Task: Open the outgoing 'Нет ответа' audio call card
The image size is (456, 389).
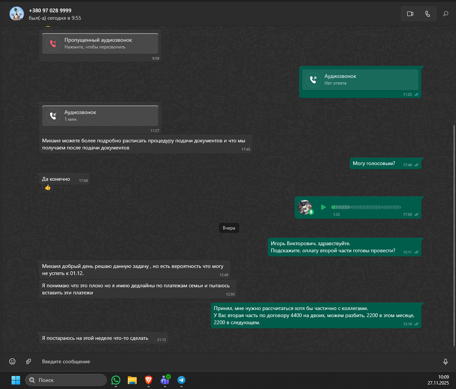Action: [x=360, y=79]
